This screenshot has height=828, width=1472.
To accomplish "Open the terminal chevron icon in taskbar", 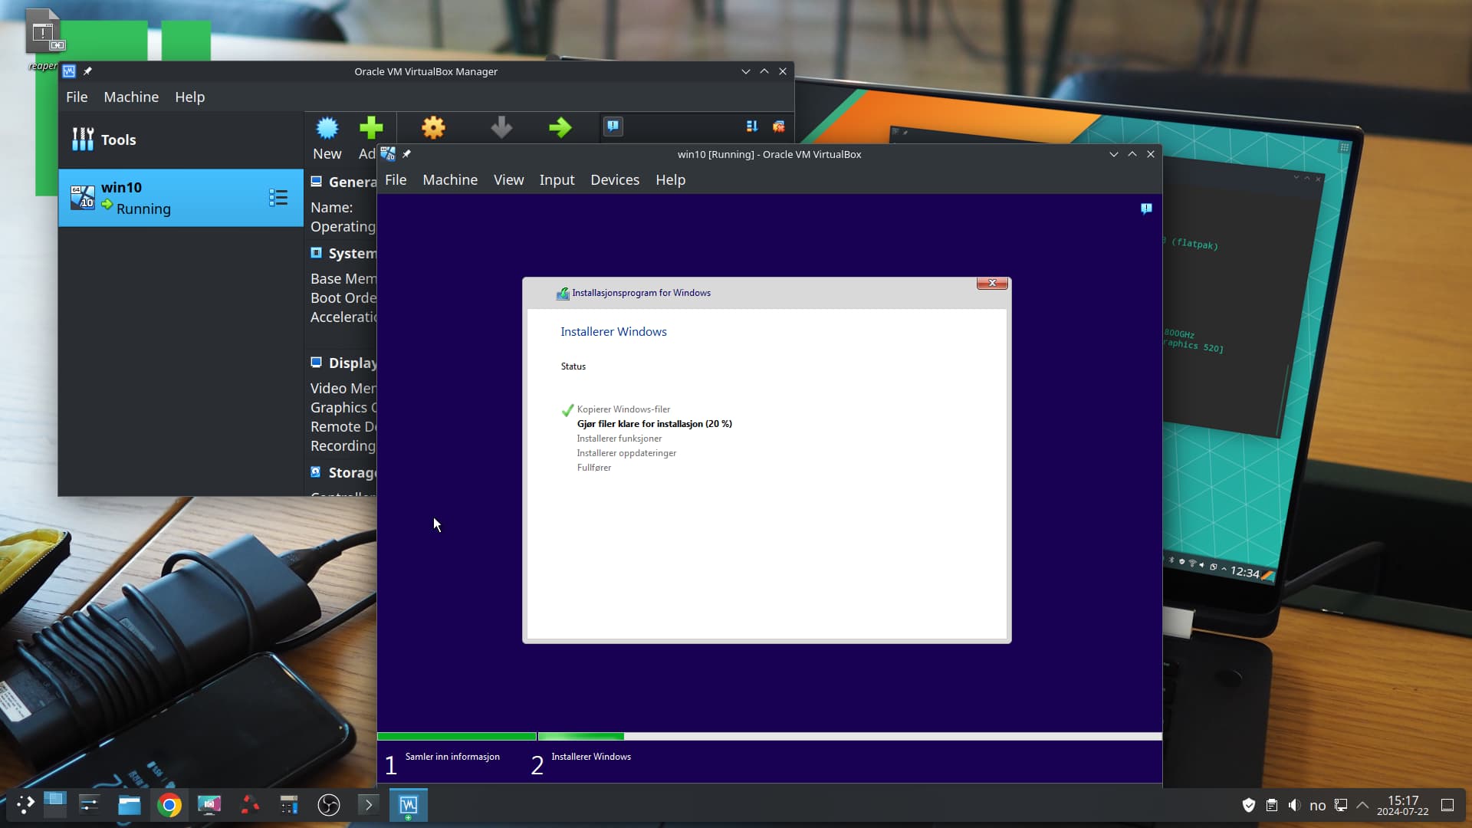I will [369, 805].
